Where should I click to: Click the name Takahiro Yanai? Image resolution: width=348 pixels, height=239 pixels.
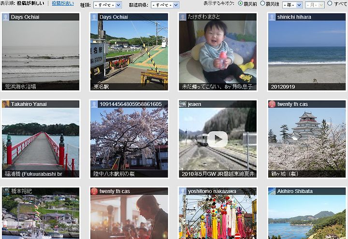point(29,104)
